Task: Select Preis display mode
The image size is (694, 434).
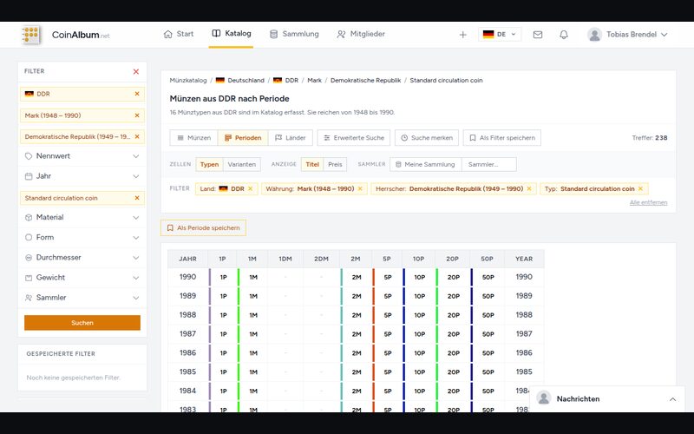Action: point(335,164)
